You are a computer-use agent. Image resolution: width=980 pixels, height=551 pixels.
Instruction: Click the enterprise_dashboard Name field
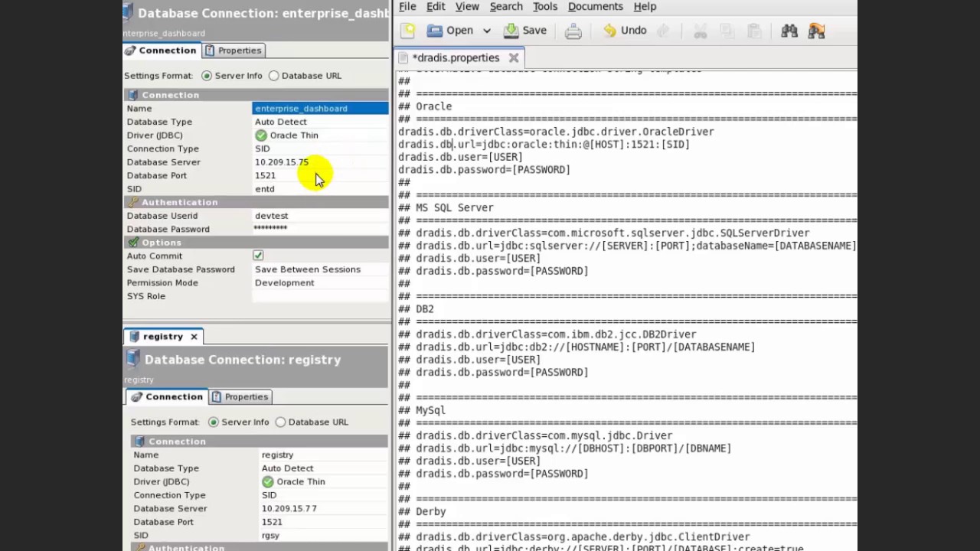click(x=320, y=109)
